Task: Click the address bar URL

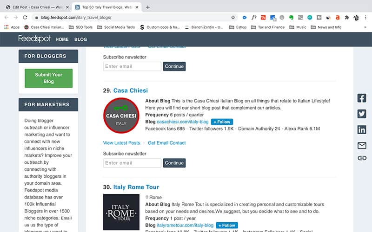Action: click(x=76, y=17)
